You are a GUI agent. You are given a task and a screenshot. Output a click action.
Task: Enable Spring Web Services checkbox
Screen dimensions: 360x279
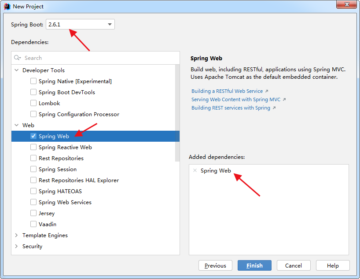tap(33, 202)
